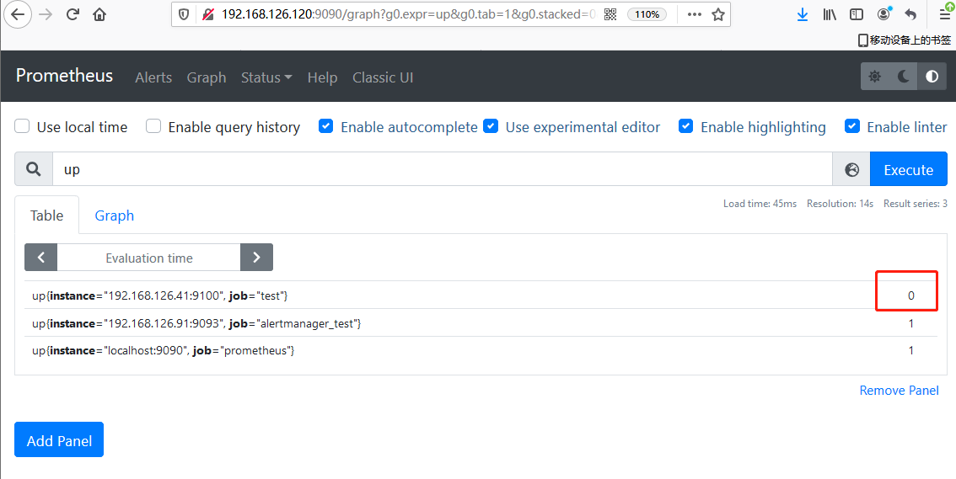This screenshot has width=956, height=479.
Task: Open the Help nav item
Action: point(323,77)
